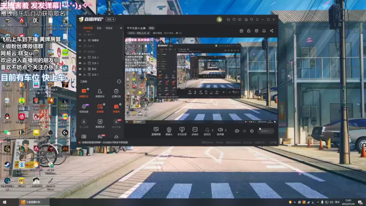The width and height of the screenshot is (366, 206).
Task: Toggle lock of 文本 3 source
Action: pos(85,58)
